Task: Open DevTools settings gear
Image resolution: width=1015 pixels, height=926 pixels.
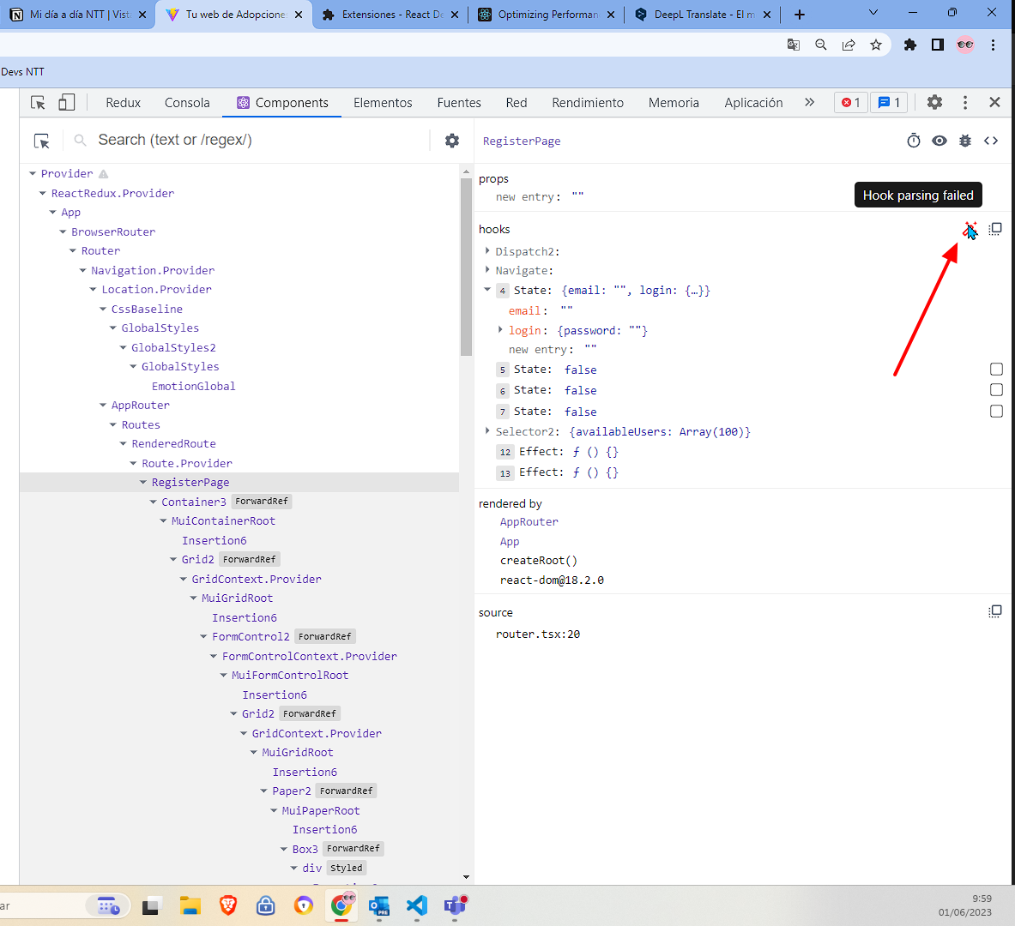Action: click(x=934, y=102)
